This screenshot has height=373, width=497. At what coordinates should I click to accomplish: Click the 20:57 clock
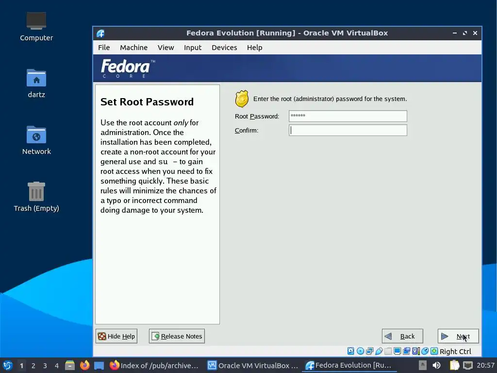pyautogui.click(x=485, y=365)
